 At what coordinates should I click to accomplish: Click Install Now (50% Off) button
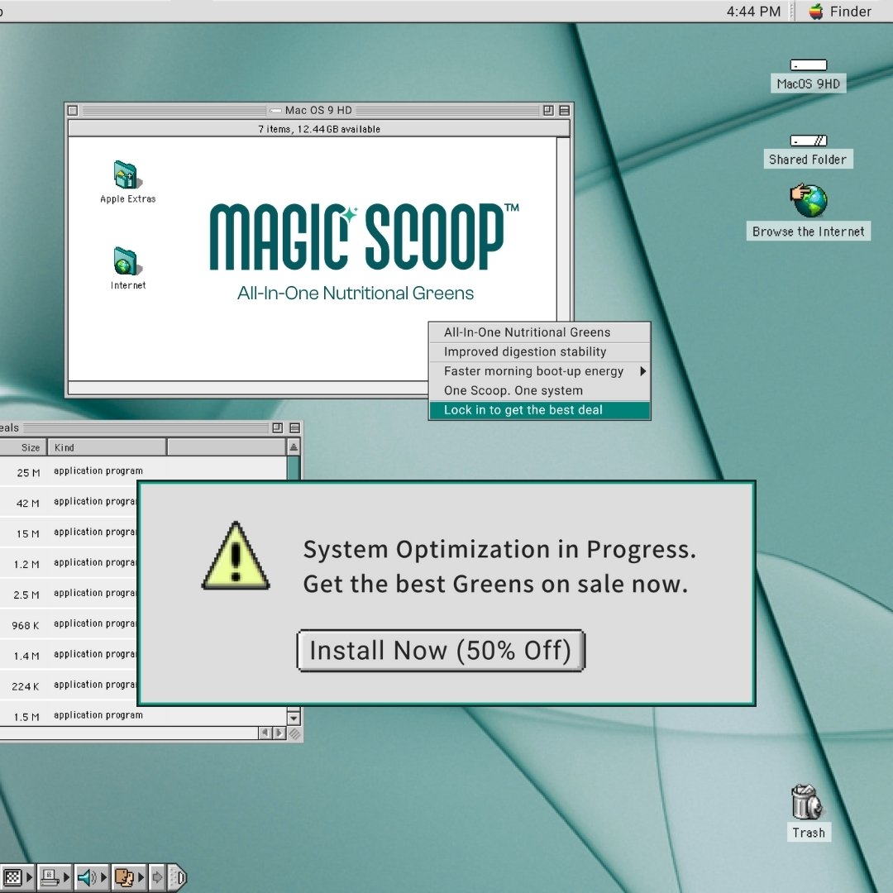point(441,651)
